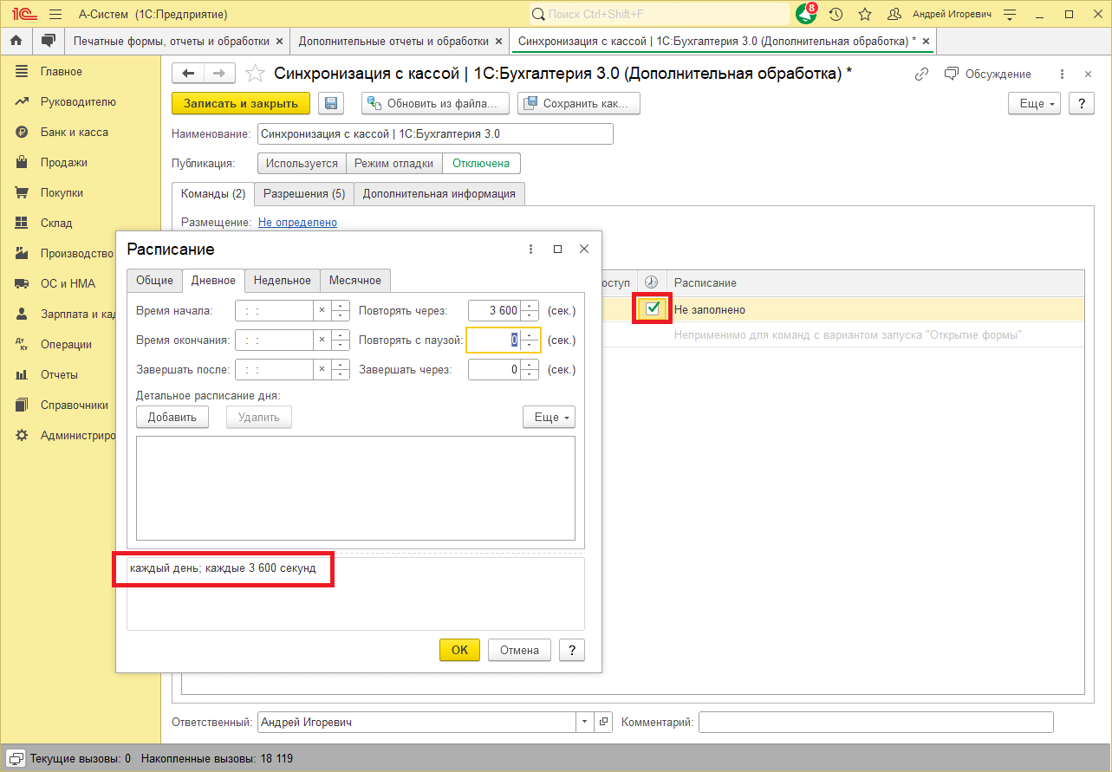Screen dimensions: 1112x772
Task: Click the status bar calls icon
Action: point(15,758)
